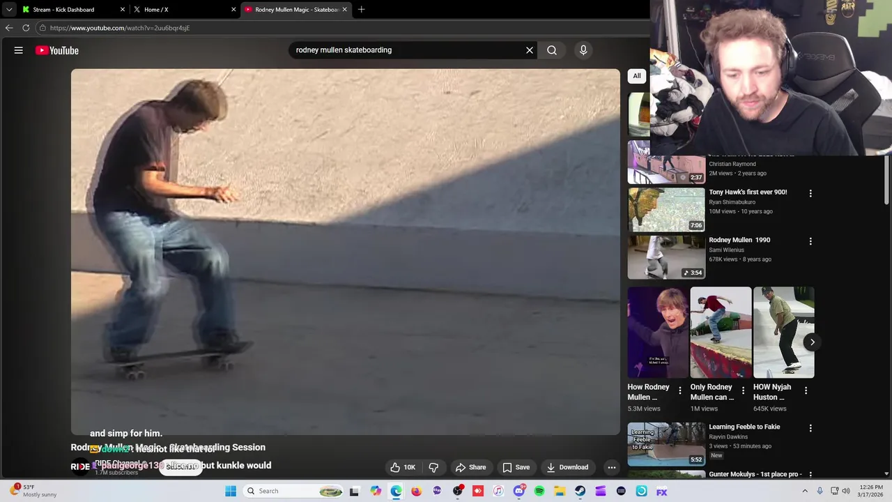Open Gunter Mokulys - 1st place pro video
This screenshot has width=892, height=502.
coord(755,475)
